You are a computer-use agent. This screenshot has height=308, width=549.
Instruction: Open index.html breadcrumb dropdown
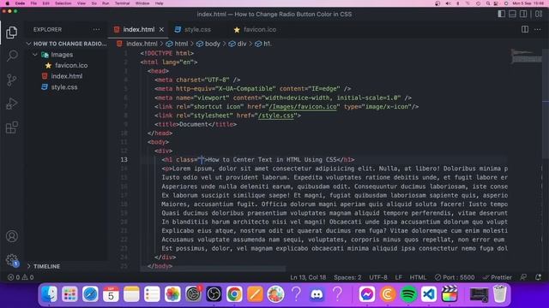137,44
